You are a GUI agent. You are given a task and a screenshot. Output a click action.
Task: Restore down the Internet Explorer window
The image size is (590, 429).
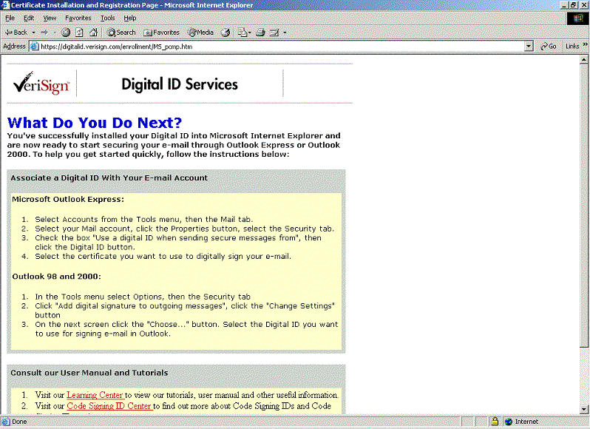pyautogui.click(x=574, y=5)
